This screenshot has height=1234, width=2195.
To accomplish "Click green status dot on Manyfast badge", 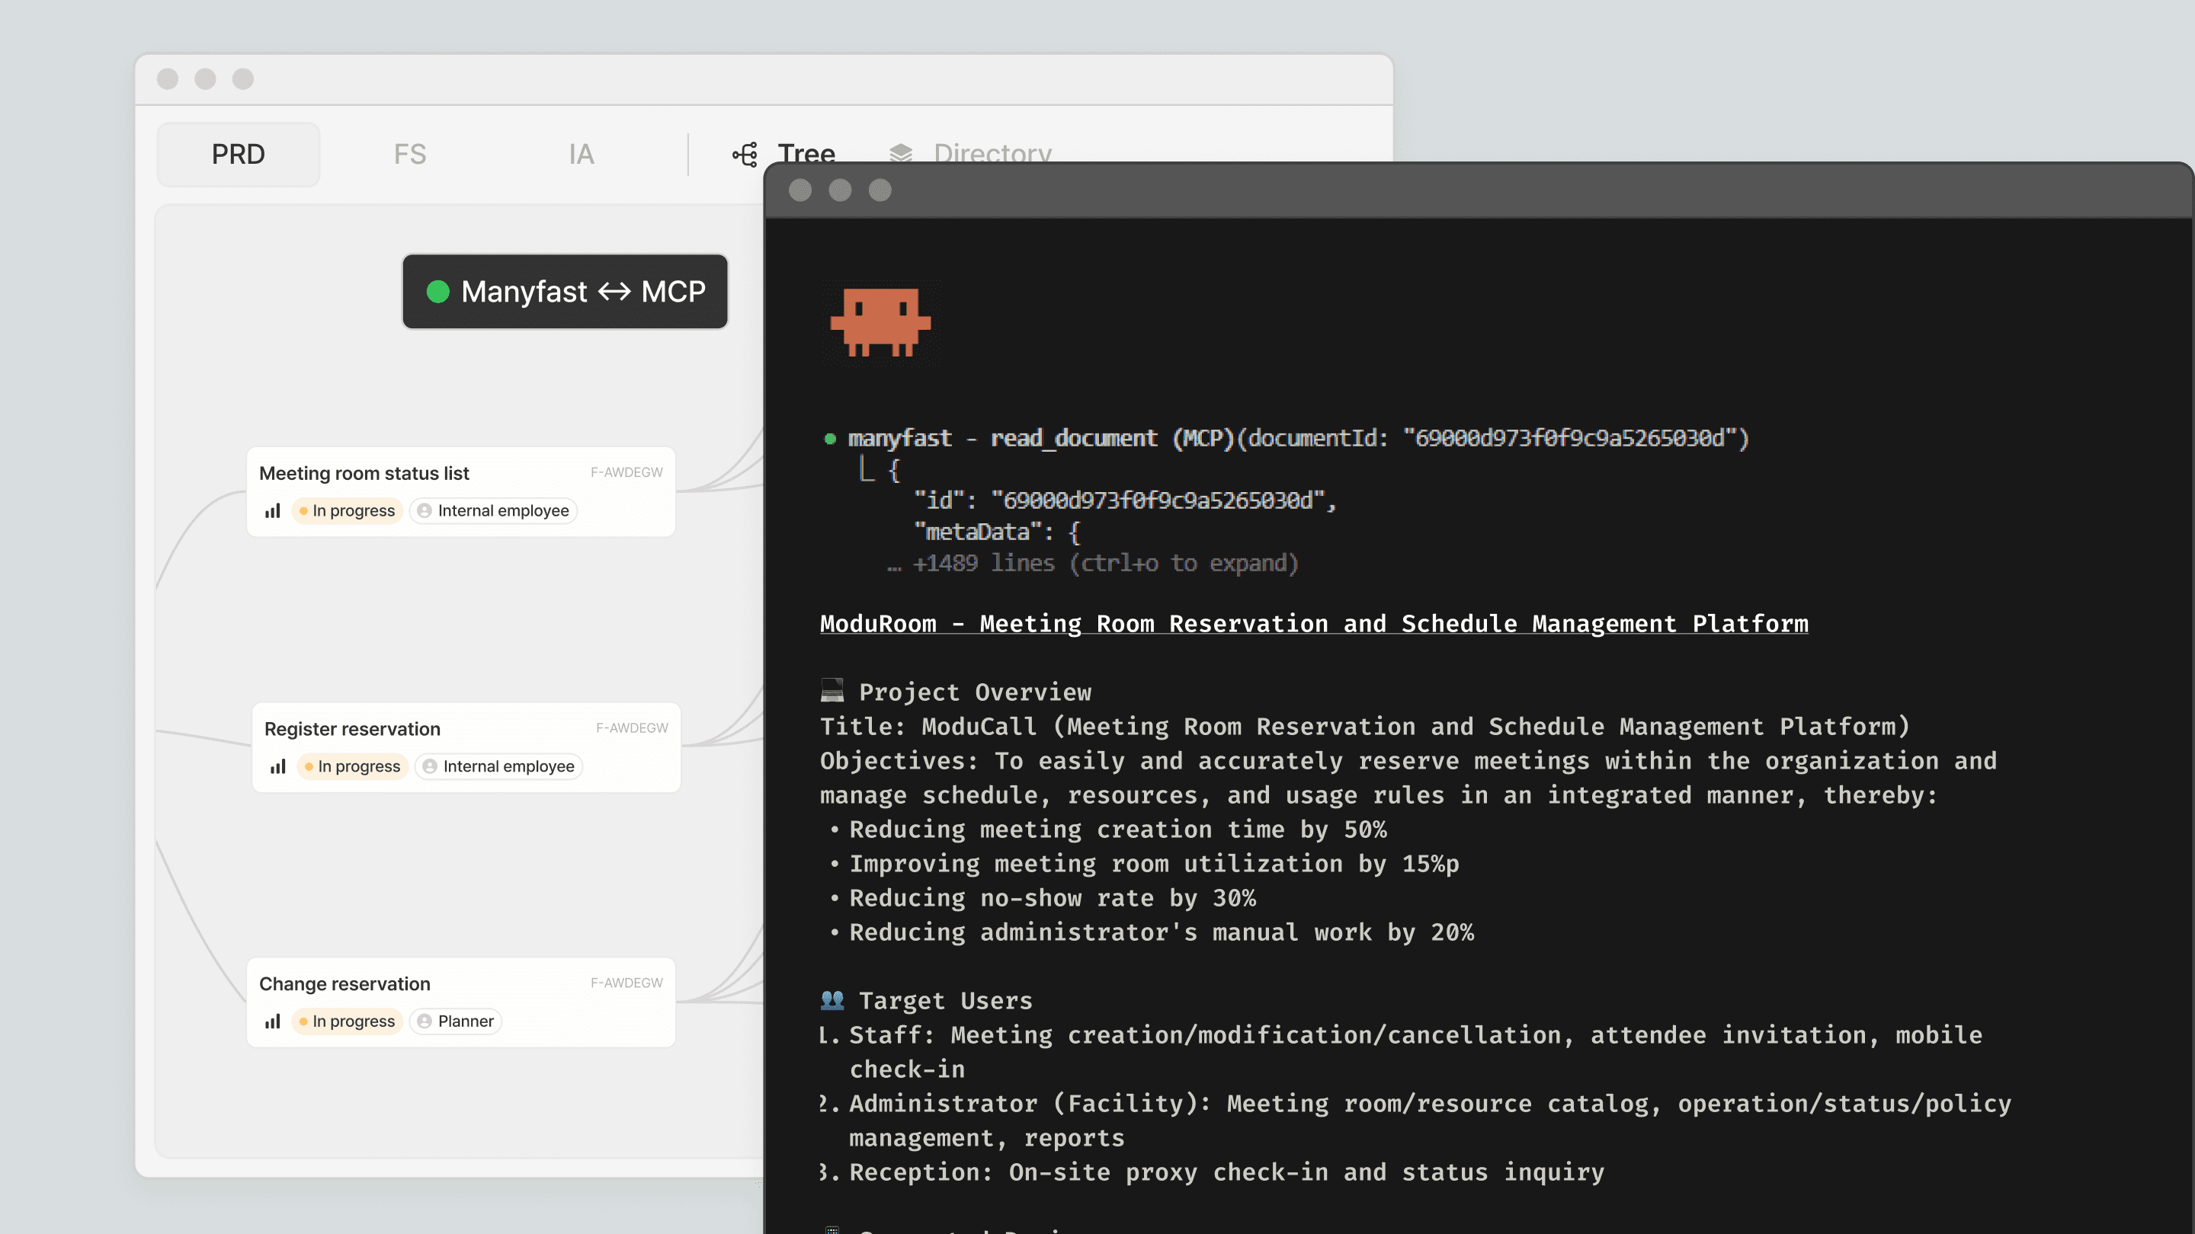I will tap(438, 291).
